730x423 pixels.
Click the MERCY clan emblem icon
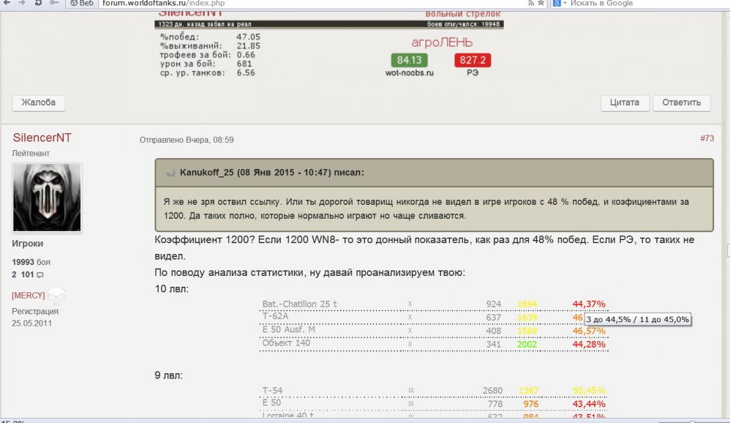click(56, 296)
